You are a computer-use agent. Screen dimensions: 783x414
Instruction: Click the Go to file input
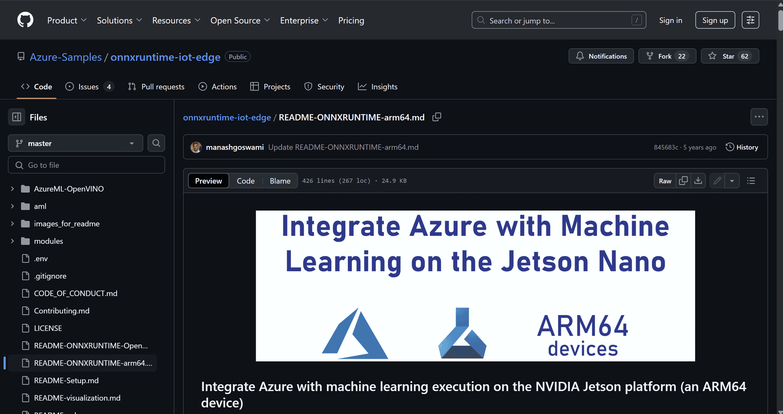86,165
